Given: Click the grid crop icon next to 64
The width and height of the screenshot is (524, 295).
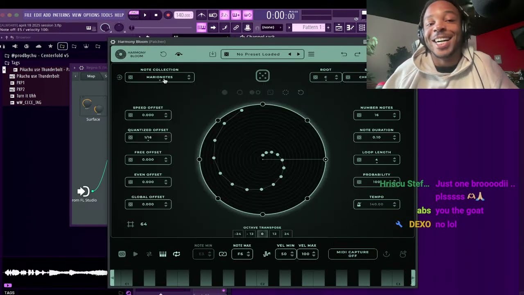Looking at the screenshot, I should [131, 224].
